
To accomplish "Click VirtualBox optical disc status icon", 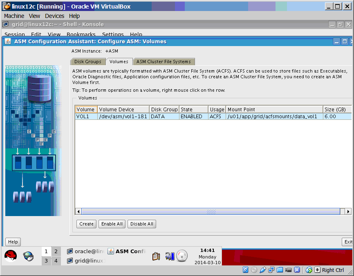I will [x=254, y=270].
